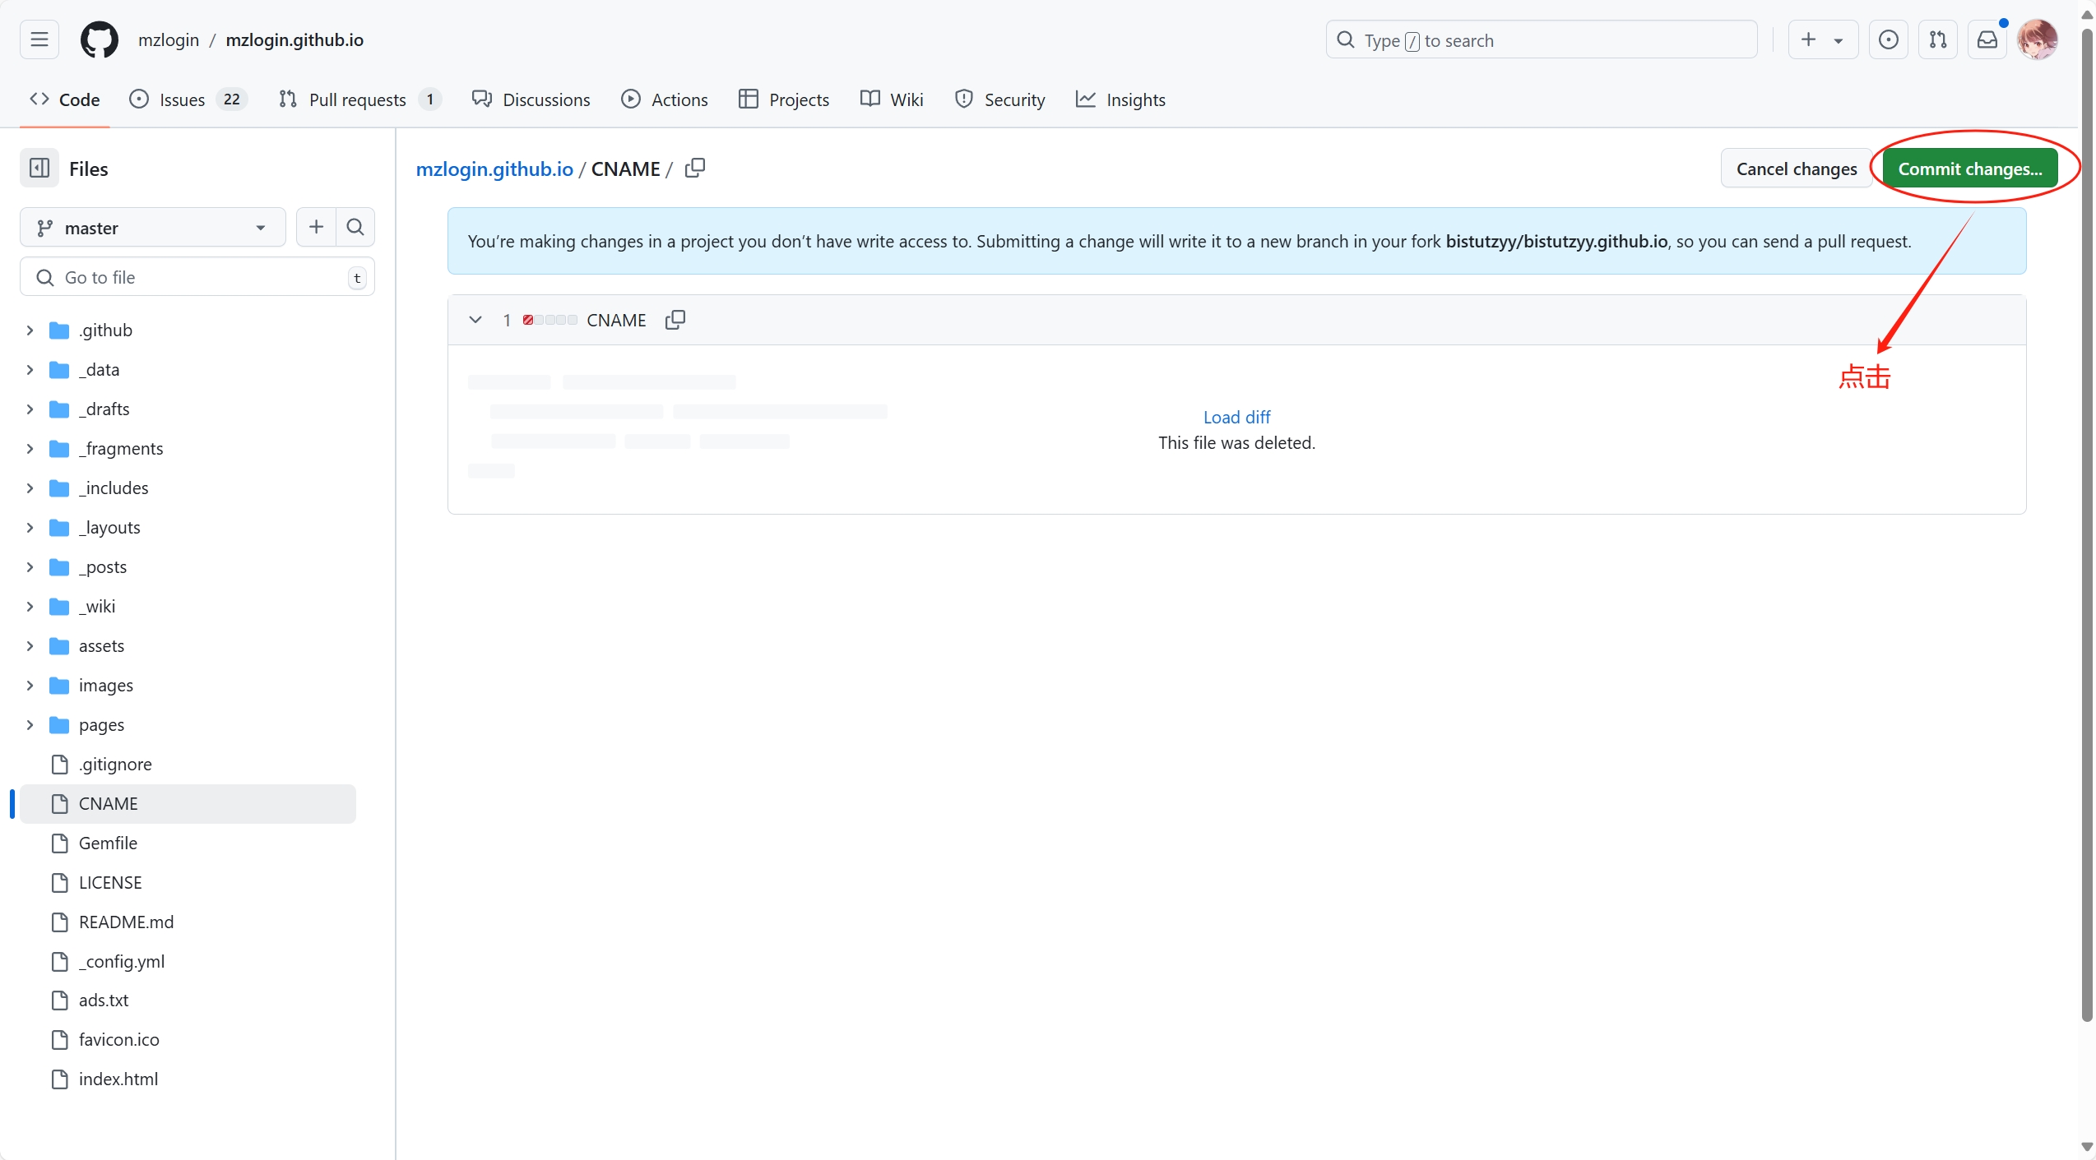
Task: Open the mzlogin owner link in header
Action: coord(169,39)
